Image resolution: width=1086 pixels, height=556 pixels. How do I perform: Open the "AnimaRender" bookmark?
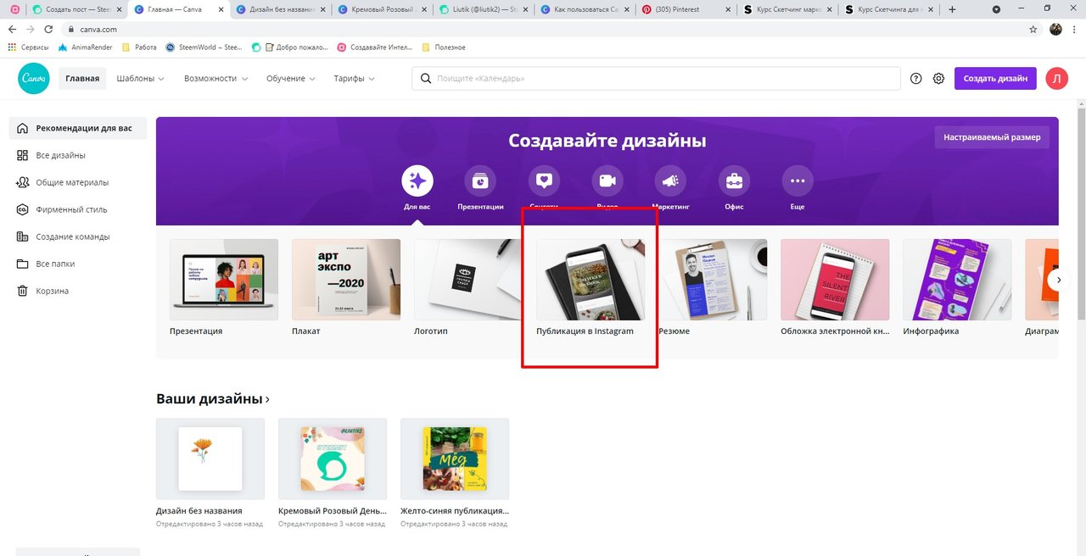tap(86, 47)
